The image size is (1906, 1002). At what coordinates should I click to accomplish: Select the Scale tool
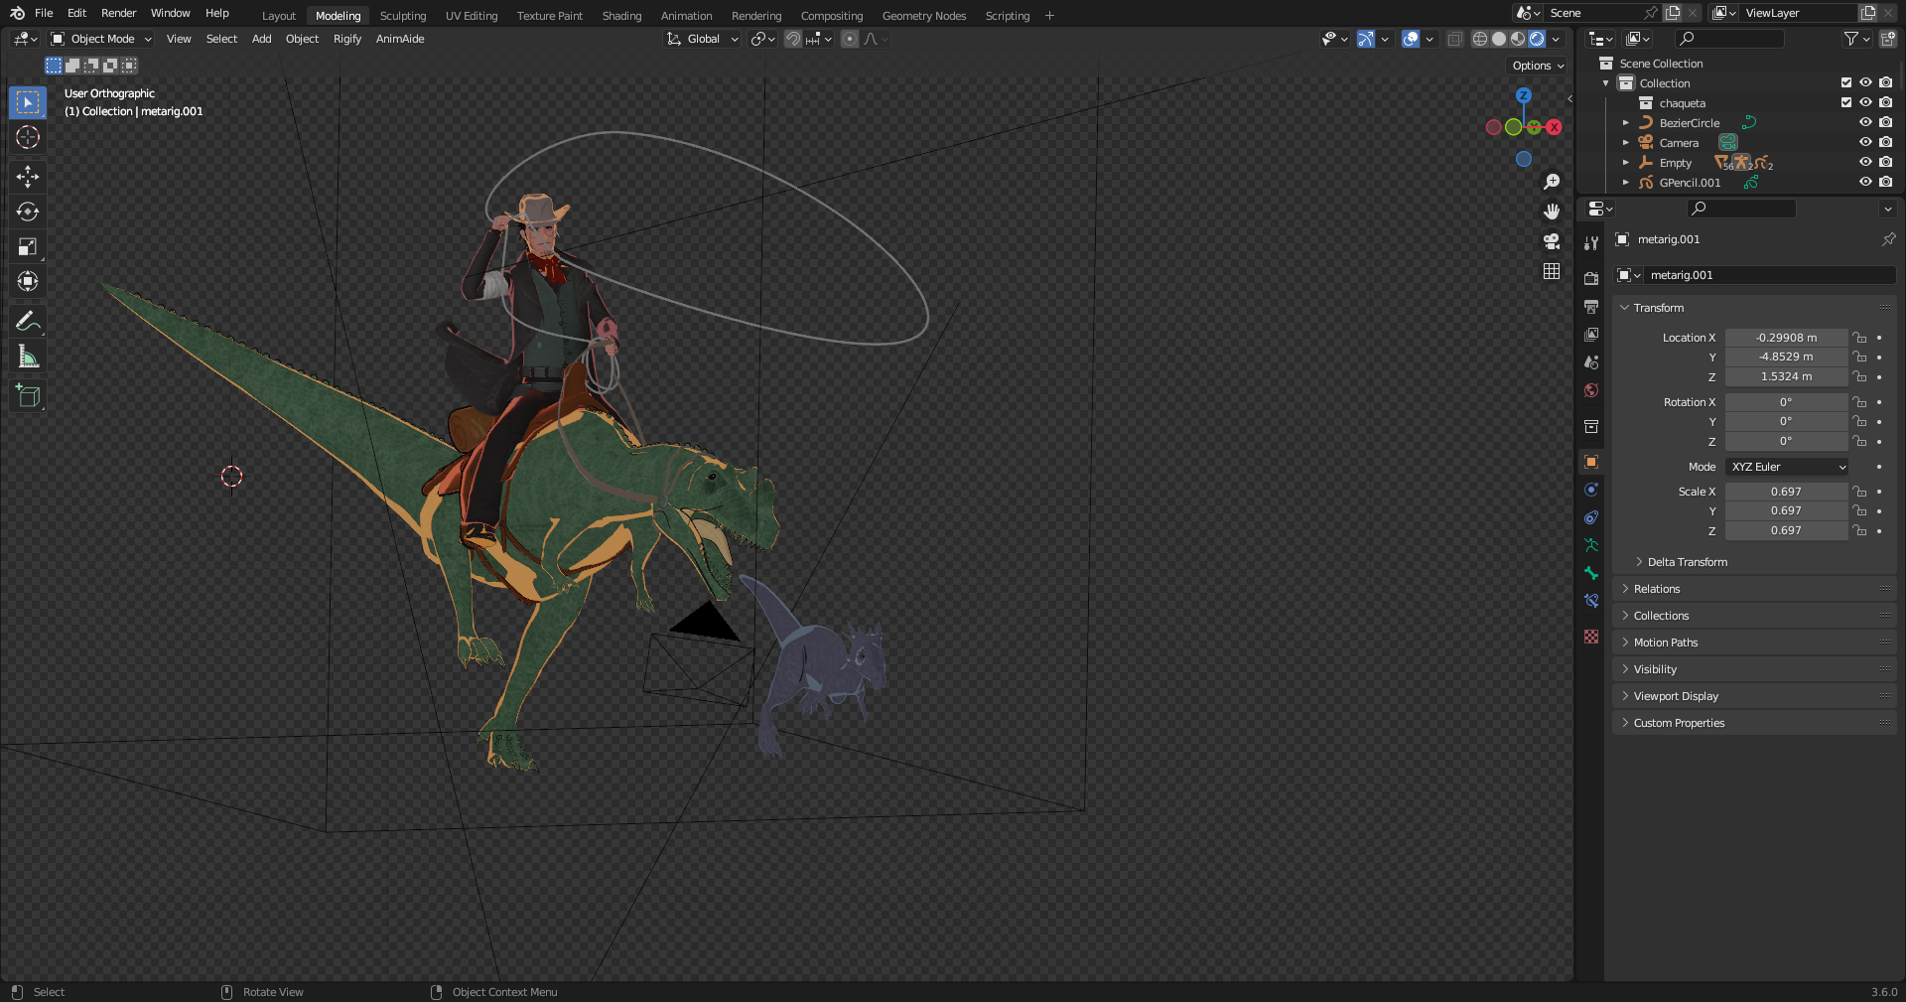tap(28, 246)
